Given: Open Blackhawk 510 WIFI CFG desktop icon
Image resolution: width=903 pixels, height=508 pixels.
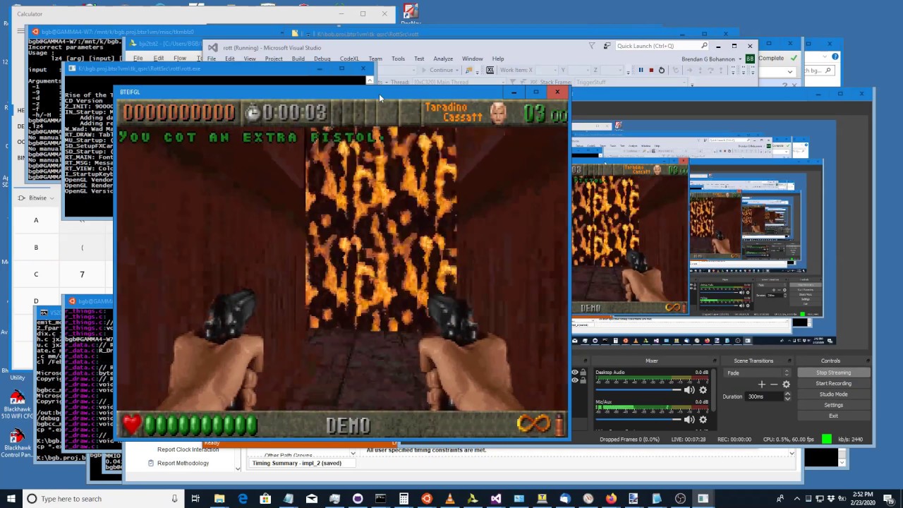Looking at the screenshot, I should point(17,406).
